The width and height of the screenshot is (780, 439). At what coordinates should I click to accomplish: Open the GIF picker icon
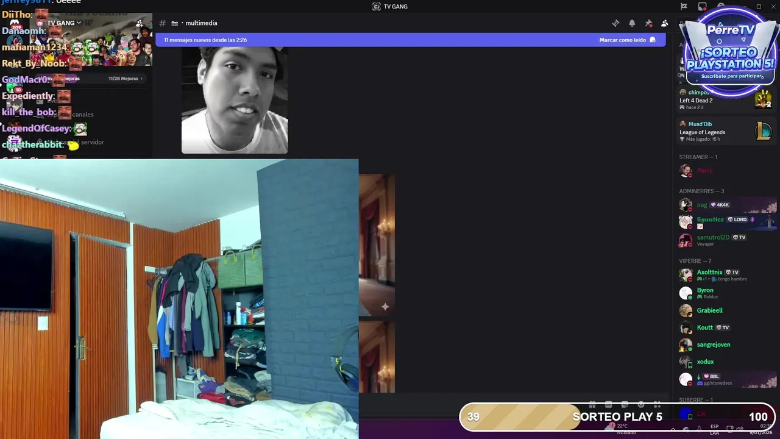click(x=608, y=404)
